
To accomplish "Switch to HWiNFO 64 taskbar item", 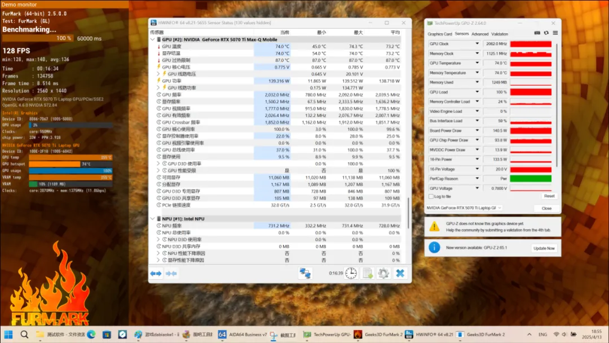I will click(x=429, y=335).
